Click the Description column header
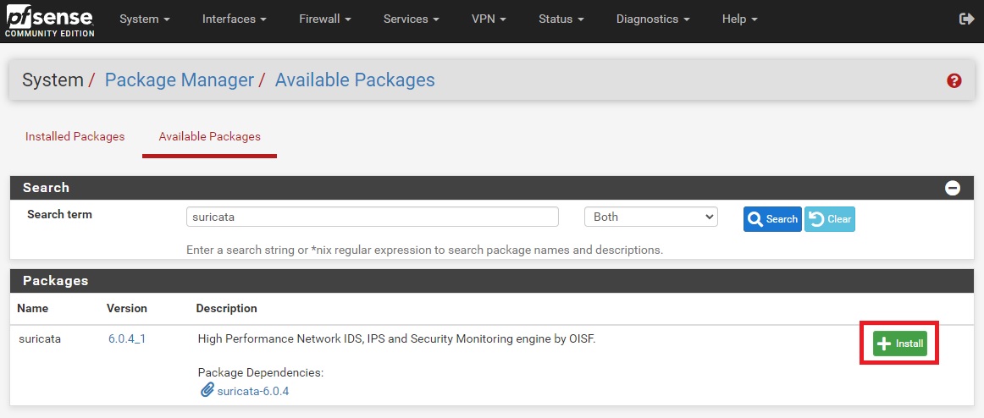 227,308
